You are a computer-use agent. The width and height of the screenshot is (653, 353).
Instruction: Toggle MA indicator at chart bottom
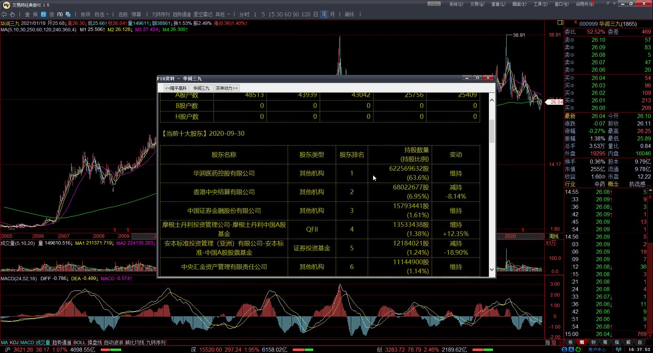(x=4, y=342)
